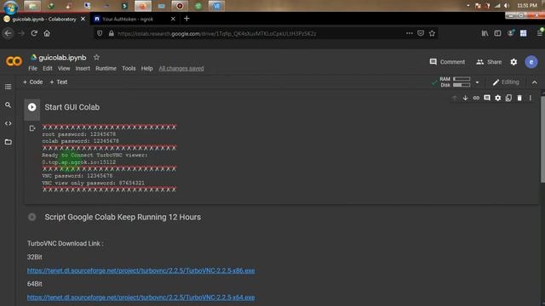This screenshot has height=306, width=545.
Task: Add a comment on the cell
Action: (x=487, y=99)
